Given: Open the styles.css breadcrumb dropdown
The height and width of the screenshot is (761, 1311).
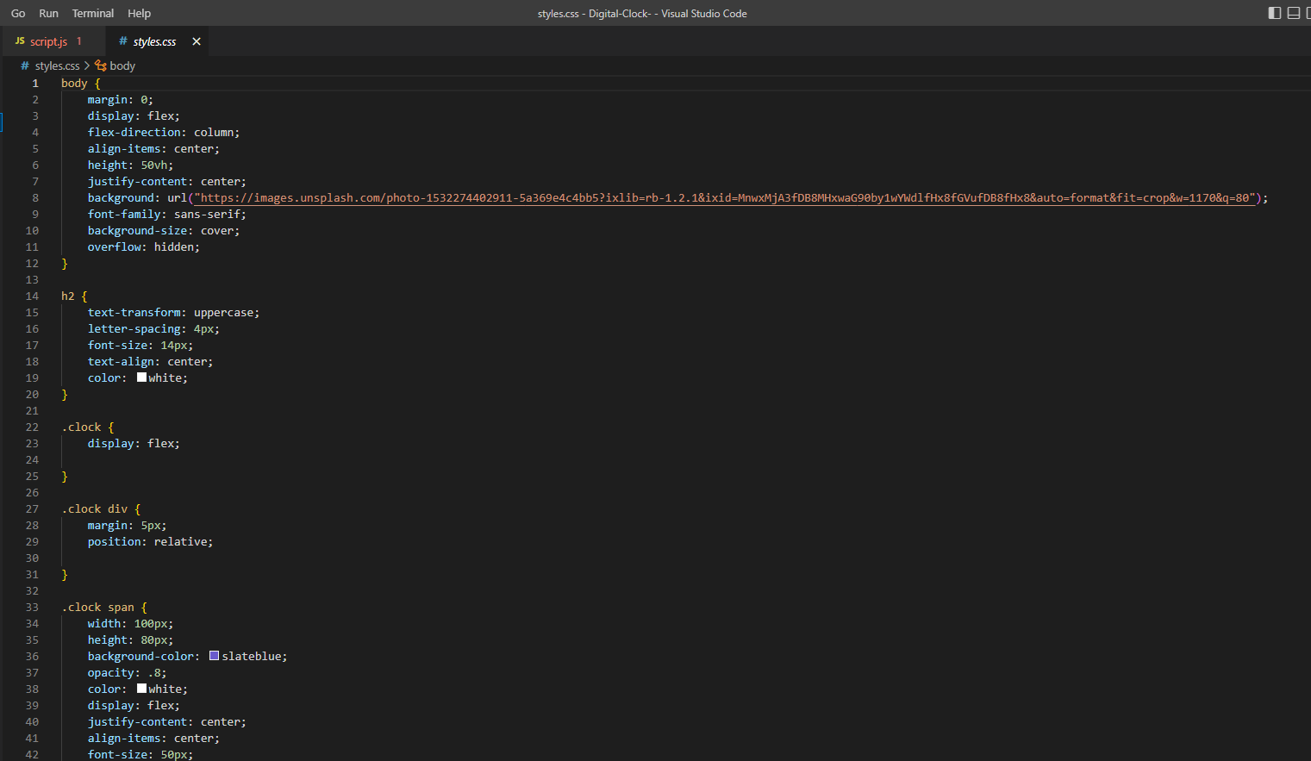Looking at the screenshot, I should [x=57, y=65].
